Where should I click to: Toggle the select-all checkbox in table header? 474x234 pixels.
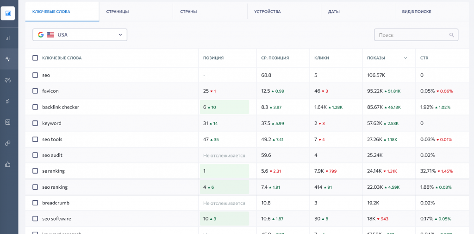(x=35, y=58)
